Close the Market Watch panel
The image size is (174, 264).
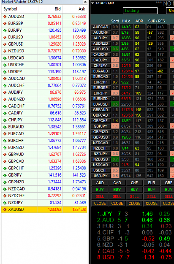click(85, 2)
